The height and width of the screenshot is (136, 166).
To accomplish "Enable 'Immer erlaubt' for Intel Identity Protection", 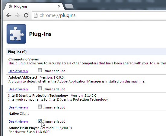I will (40, 106).
